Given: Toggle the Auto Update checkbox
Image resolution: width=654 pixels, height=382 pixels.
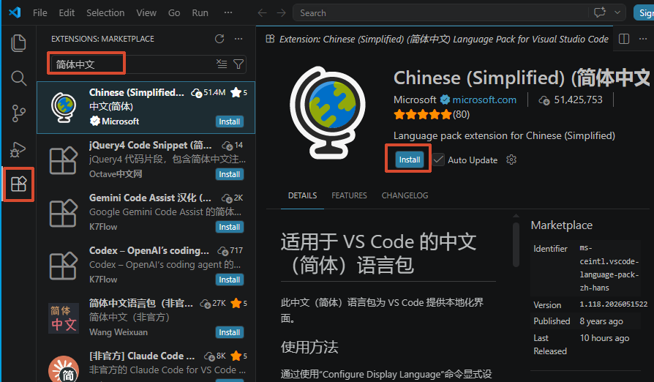Looking at the screenshot, I should pos(438,160).
